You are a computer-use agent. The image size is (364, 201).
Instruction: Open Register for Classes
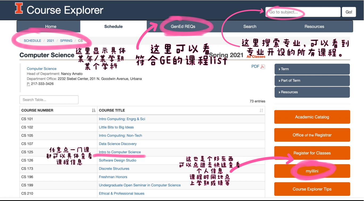312,153
